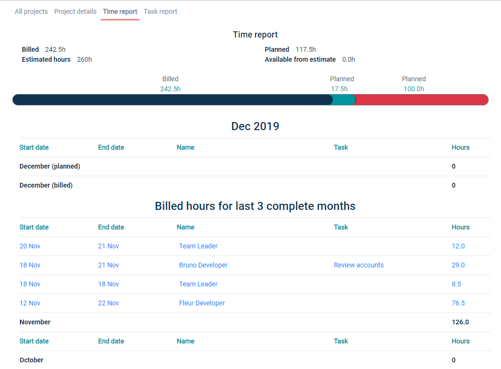Open the Fleur Developer entry
Image resolution: width=501 pixels, height=369 pixels.
202,303
